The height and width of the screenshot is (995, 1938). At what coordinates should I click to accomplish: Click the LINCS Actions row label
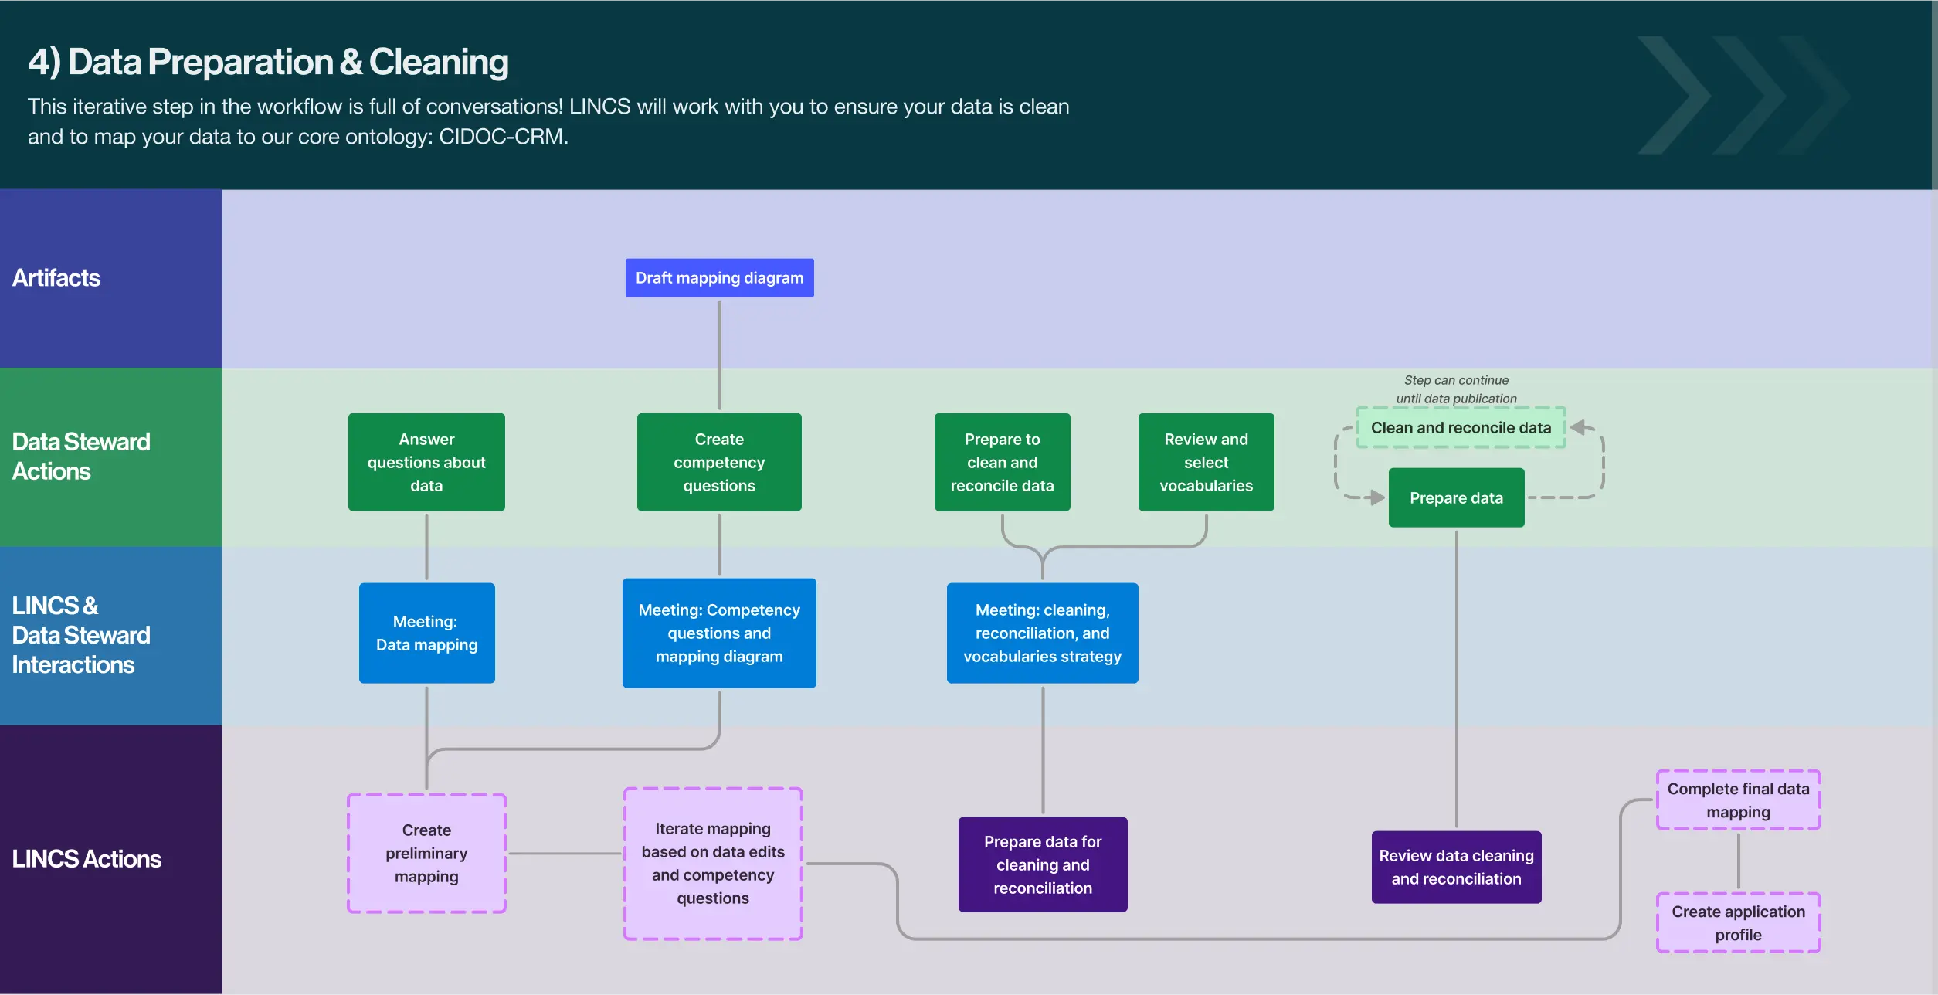87,859
